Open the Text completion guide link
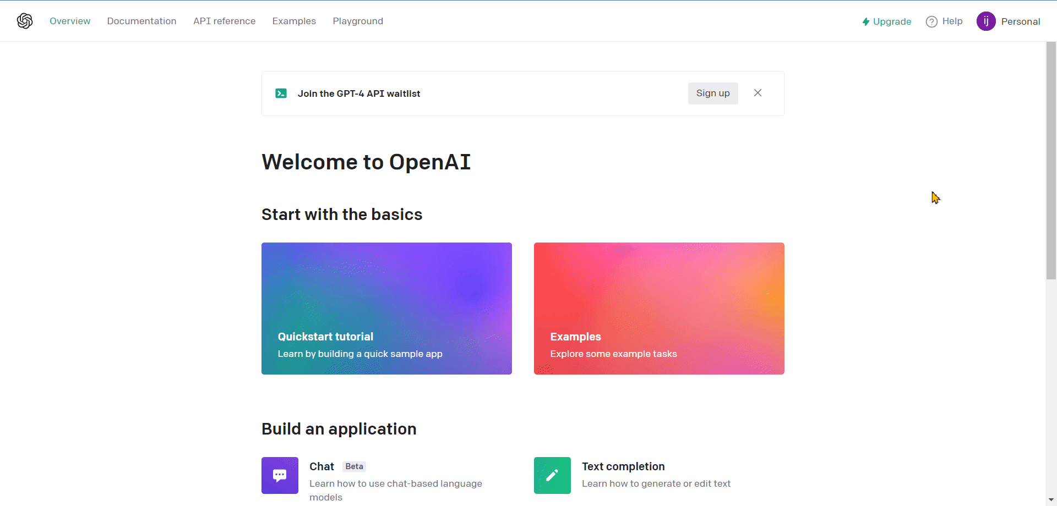The width and height of the screenshot is (1057, 506). coord(623,466)
